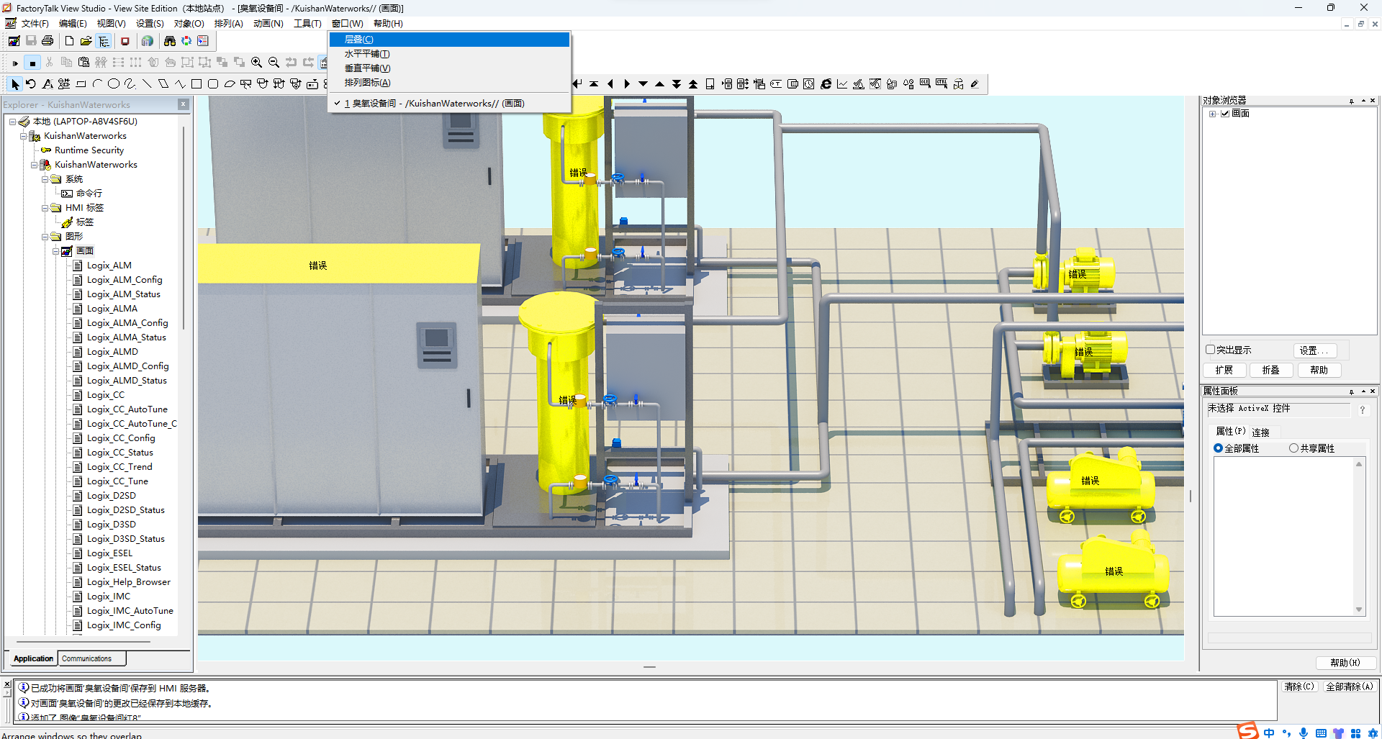Image resolution: width=1382 pixels, height=739 pixels.
Task: Click the Sogou input method tray icon
Action: tap(1248, 731)
